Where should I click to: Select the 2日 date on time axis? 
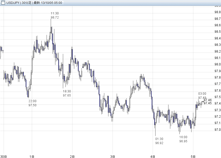(72, 156)
